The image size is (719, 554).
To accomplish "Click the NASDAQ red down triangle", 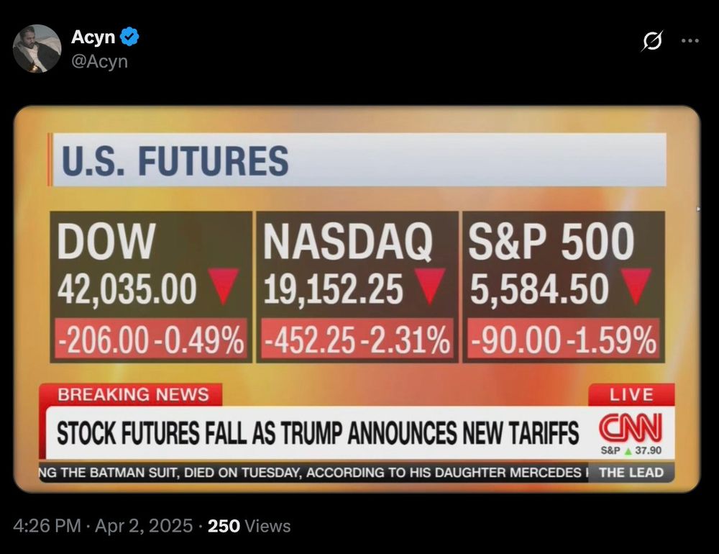I will (x=430, y=286).
